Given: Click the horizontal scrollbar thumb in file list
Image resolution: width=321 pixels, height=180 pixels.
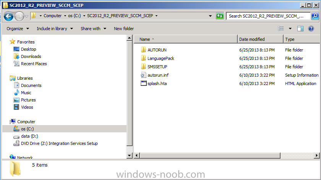Looking at the screenshot, I should [x=210, y=156].
